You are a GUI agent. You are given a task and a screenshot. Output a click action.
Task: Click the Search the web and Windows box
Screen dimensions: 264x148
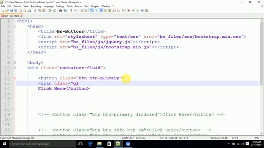tap(42, 144)
